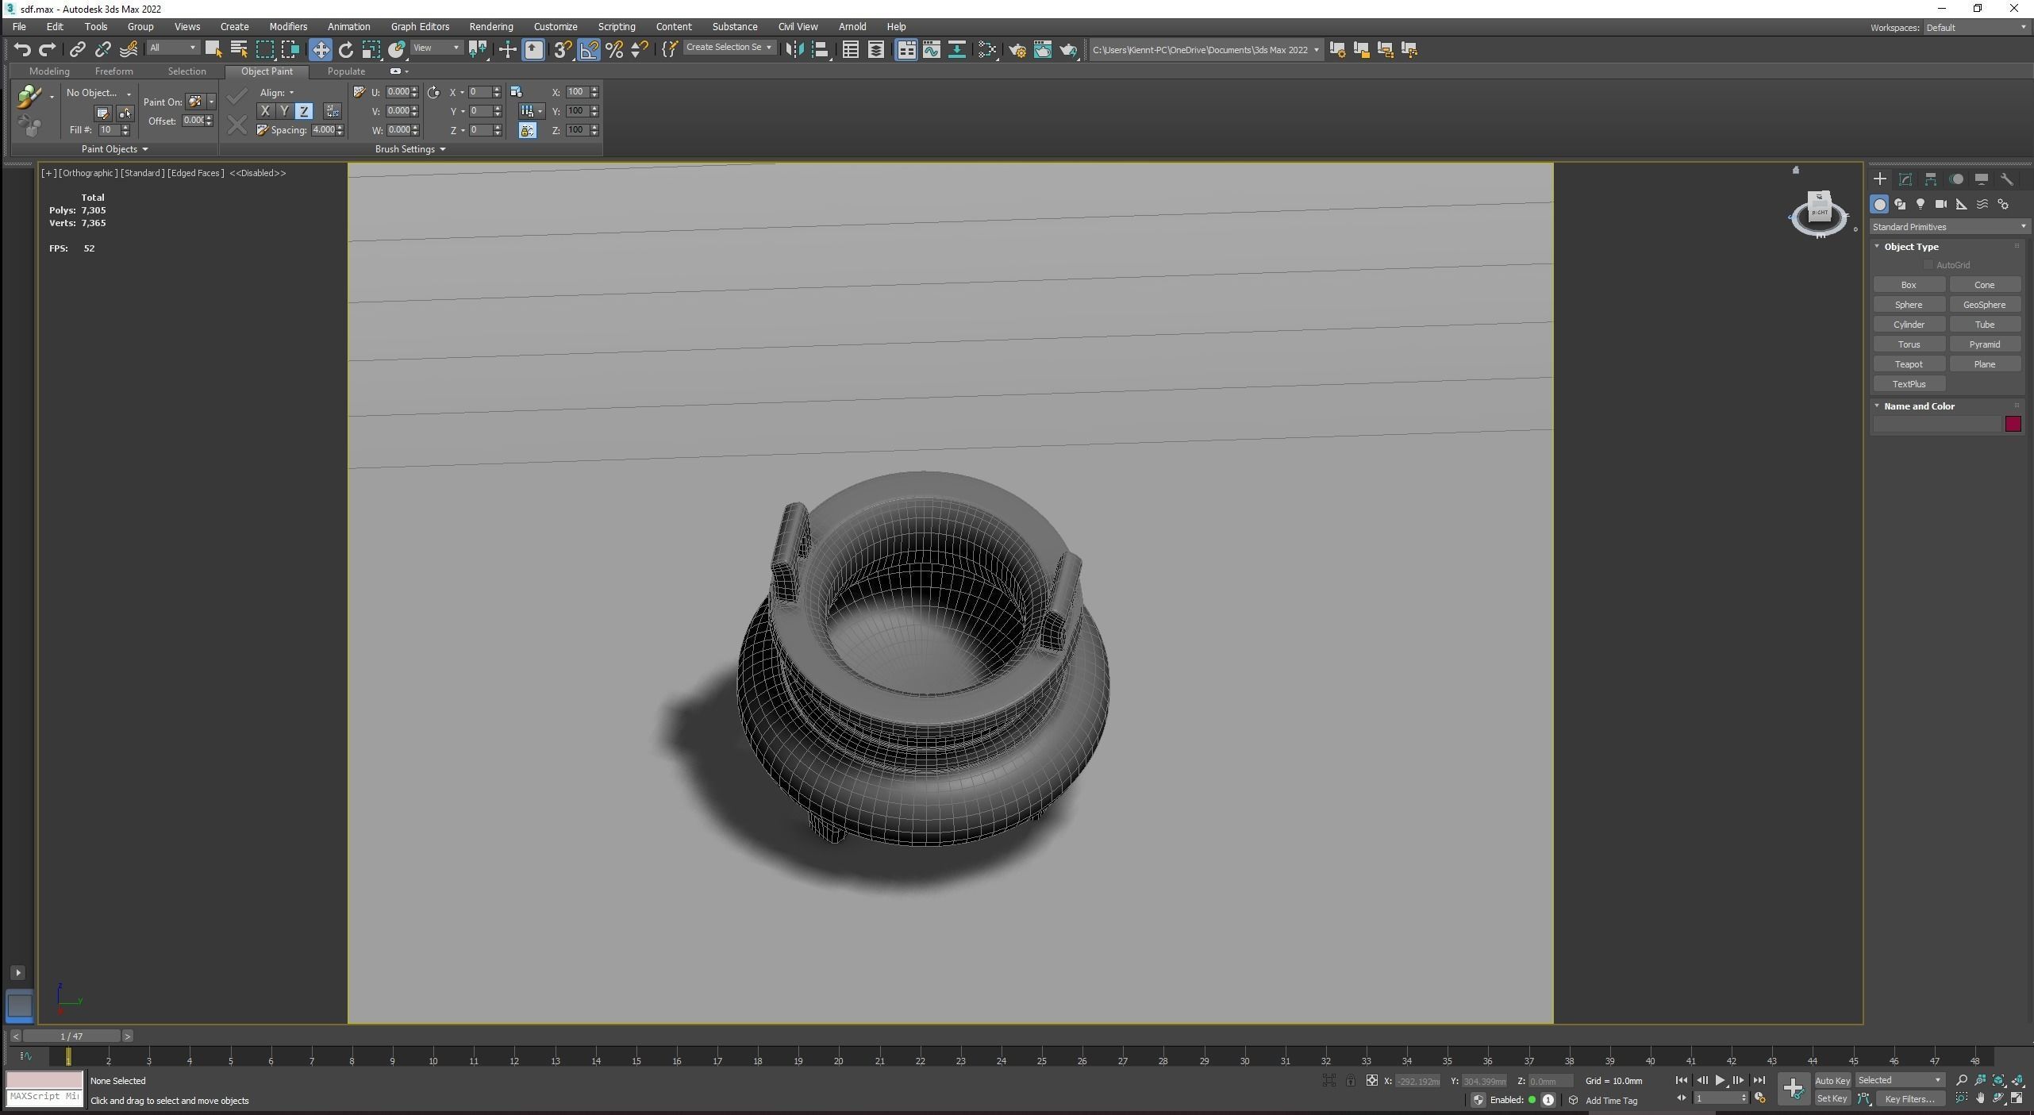This screenshot has width=2034, height=1115.
Task: Click the TextPlus object type button
Action: 1909,384
